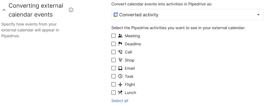This screenshot has width=264, height=106.
Task: Select the Lunch activity label
Action: click(130, 93)
